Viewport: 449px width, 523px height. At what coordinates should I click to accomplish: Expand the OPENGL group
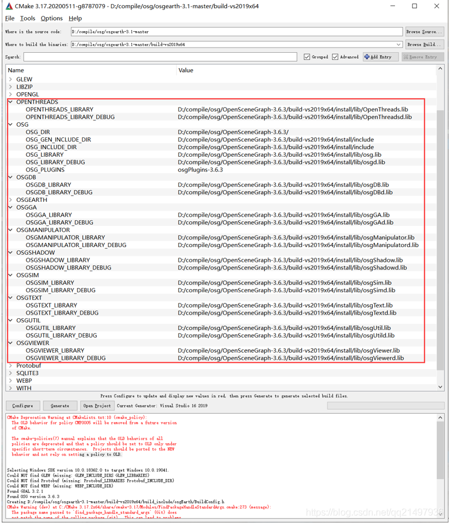[11, 95]
